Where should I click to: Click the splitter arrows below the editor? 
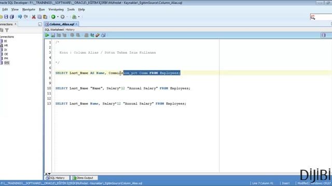pos(47,174)
